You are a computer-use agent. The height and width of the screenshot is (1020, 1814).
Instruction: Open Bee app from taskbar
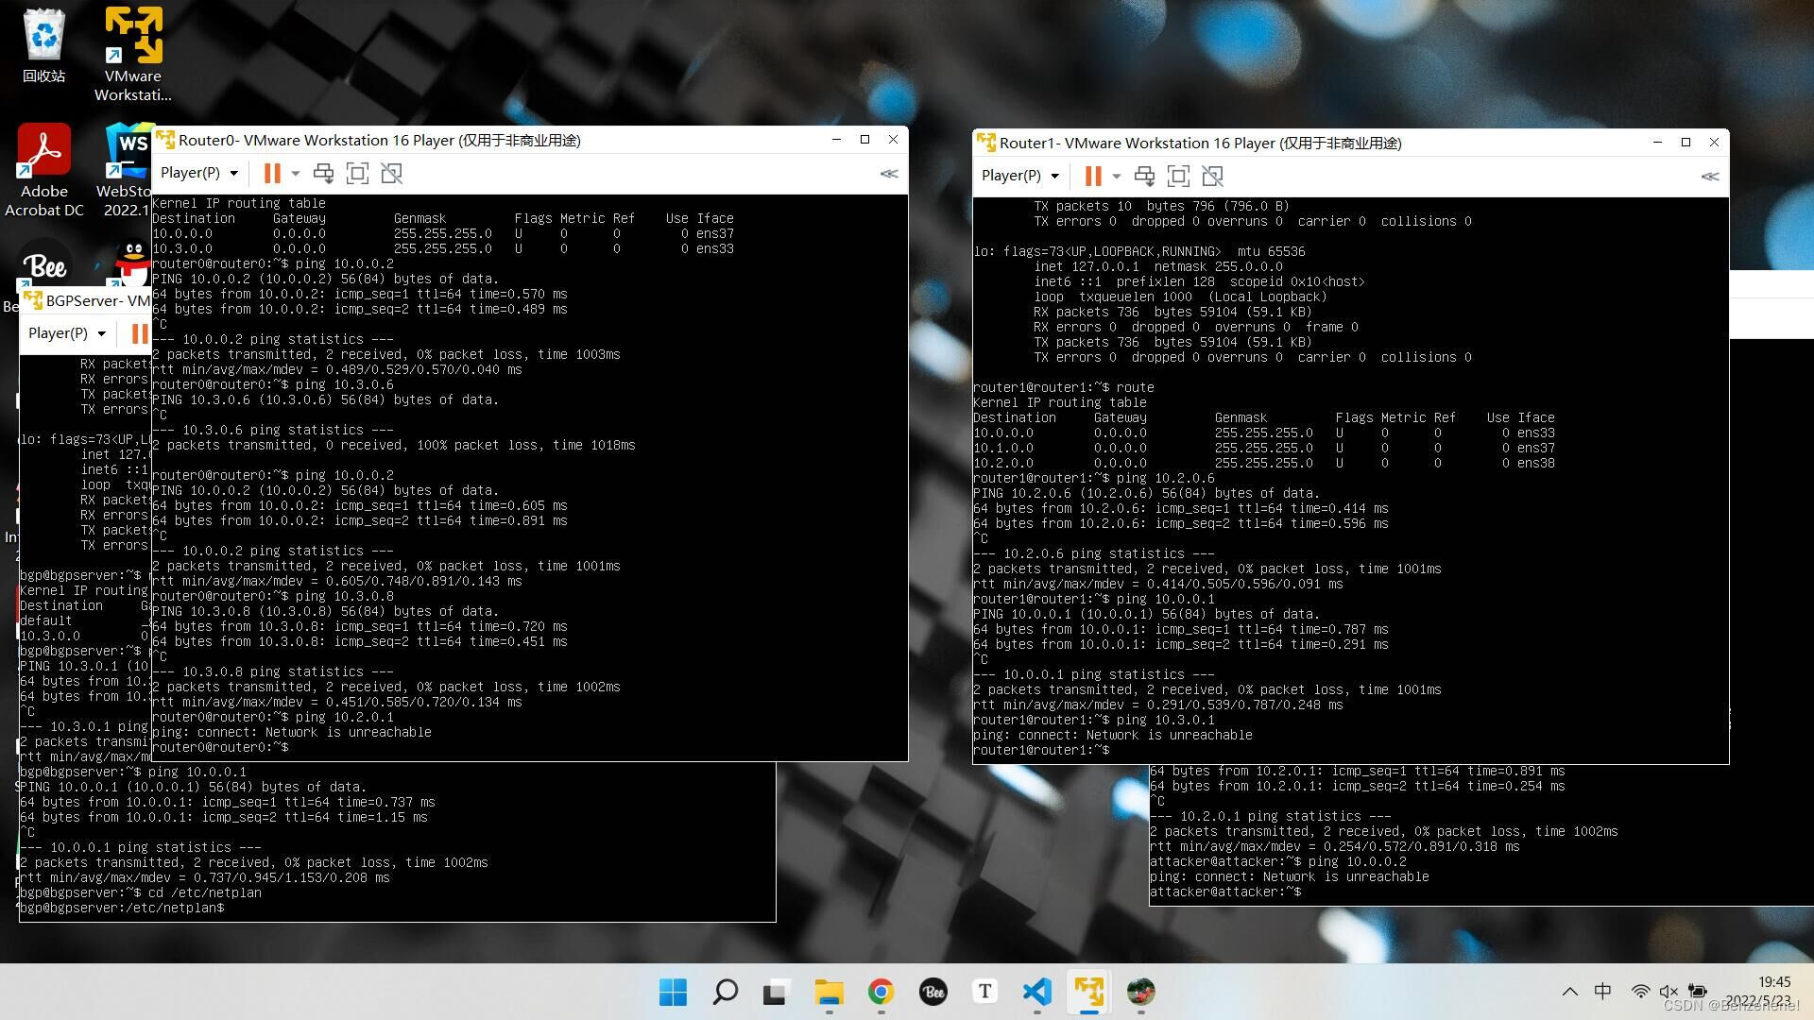click(933, 992)
